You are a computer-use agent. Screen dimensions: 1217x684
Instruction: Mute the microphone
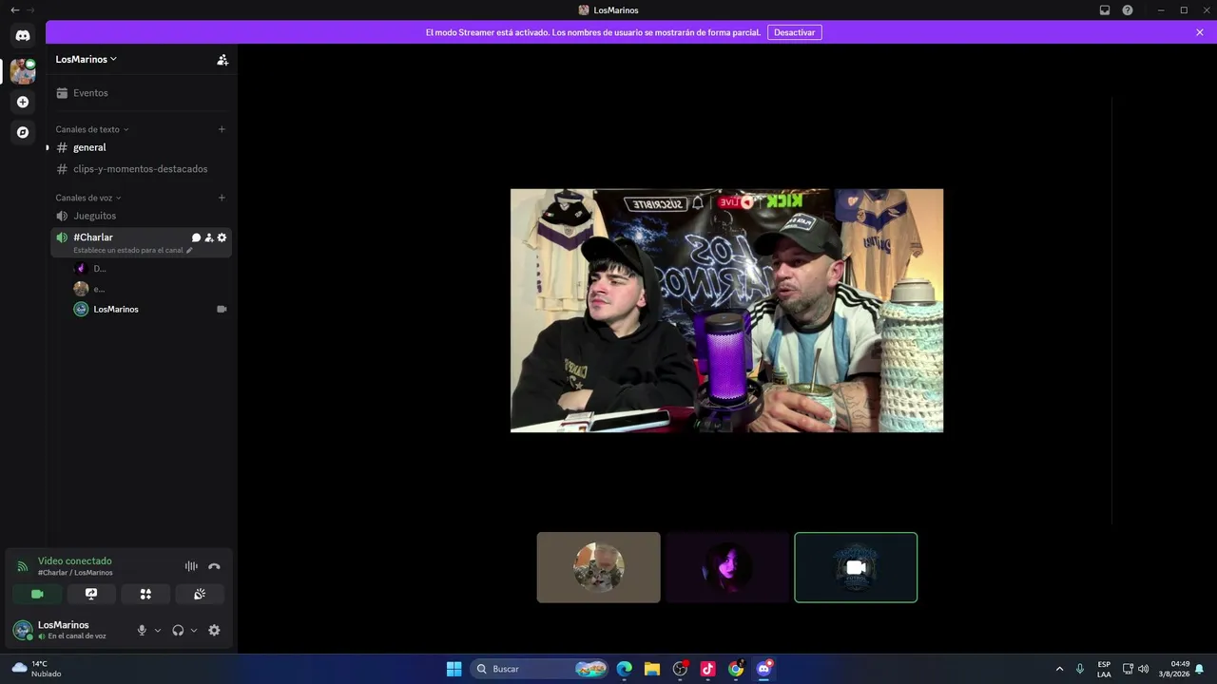click(142, 630)
